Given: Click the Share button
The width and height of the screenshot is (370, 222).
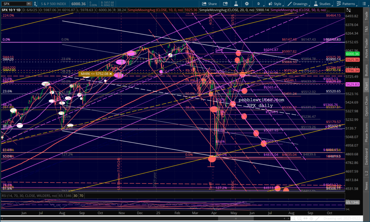Looking at the screenshot, I should 210,4.
